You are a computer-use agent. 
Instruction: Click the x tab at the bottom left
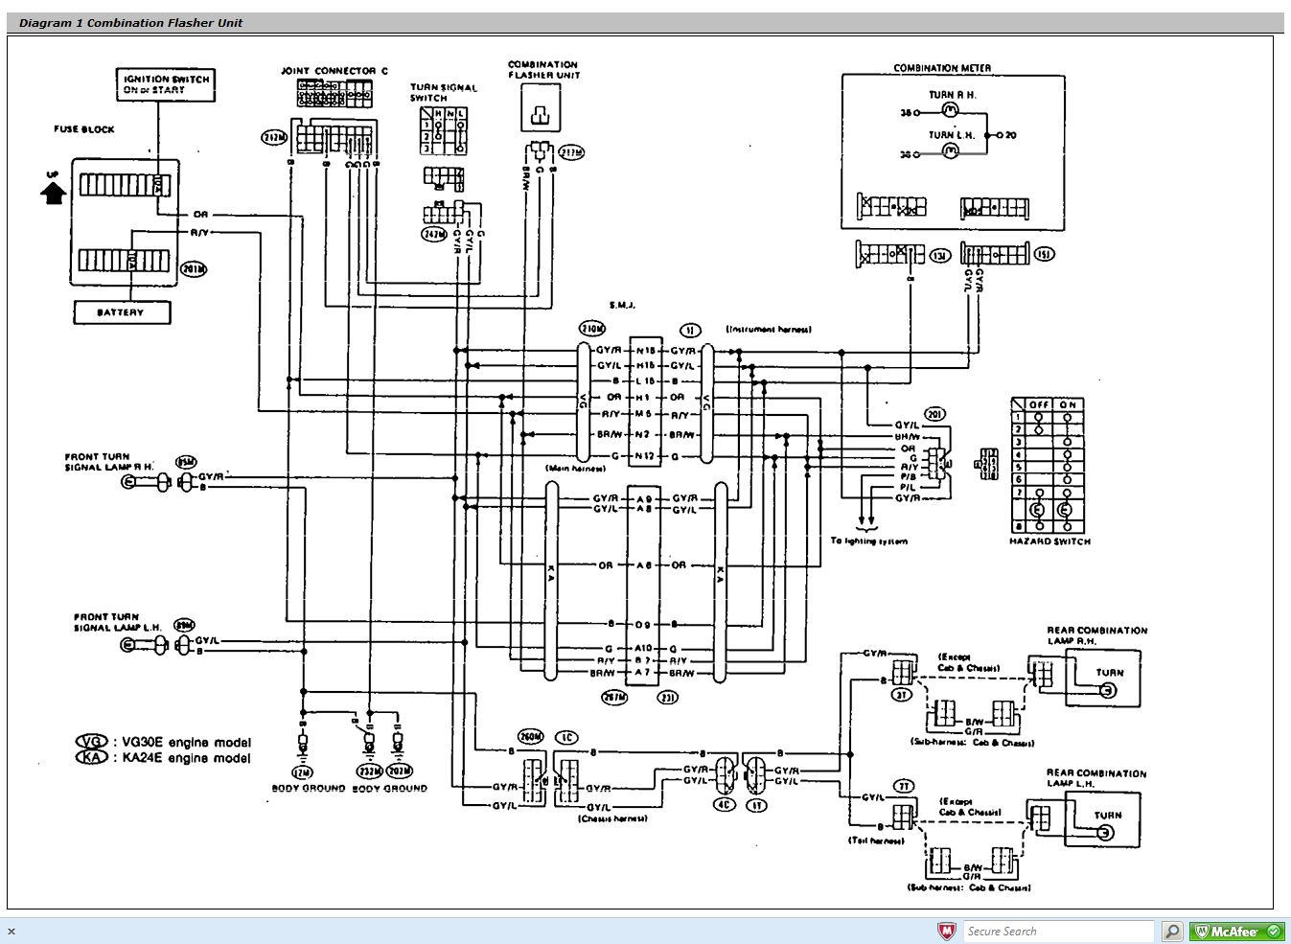[x=12, y=931]
